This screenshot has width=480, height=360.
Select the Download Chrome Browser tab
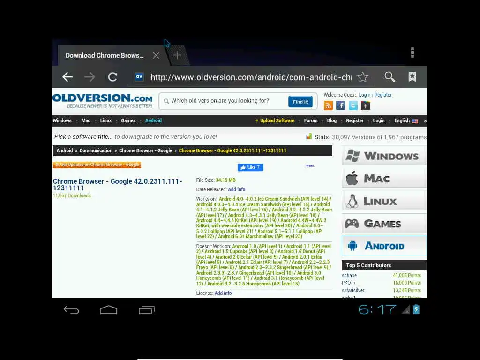click(105, 55)
